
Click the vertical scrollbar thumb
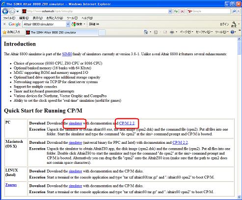pyautogui.click(x=239, y=48)
